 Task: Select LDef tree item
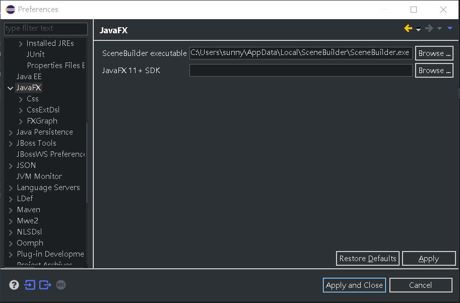pyautogui.click(x=25, y=199)
